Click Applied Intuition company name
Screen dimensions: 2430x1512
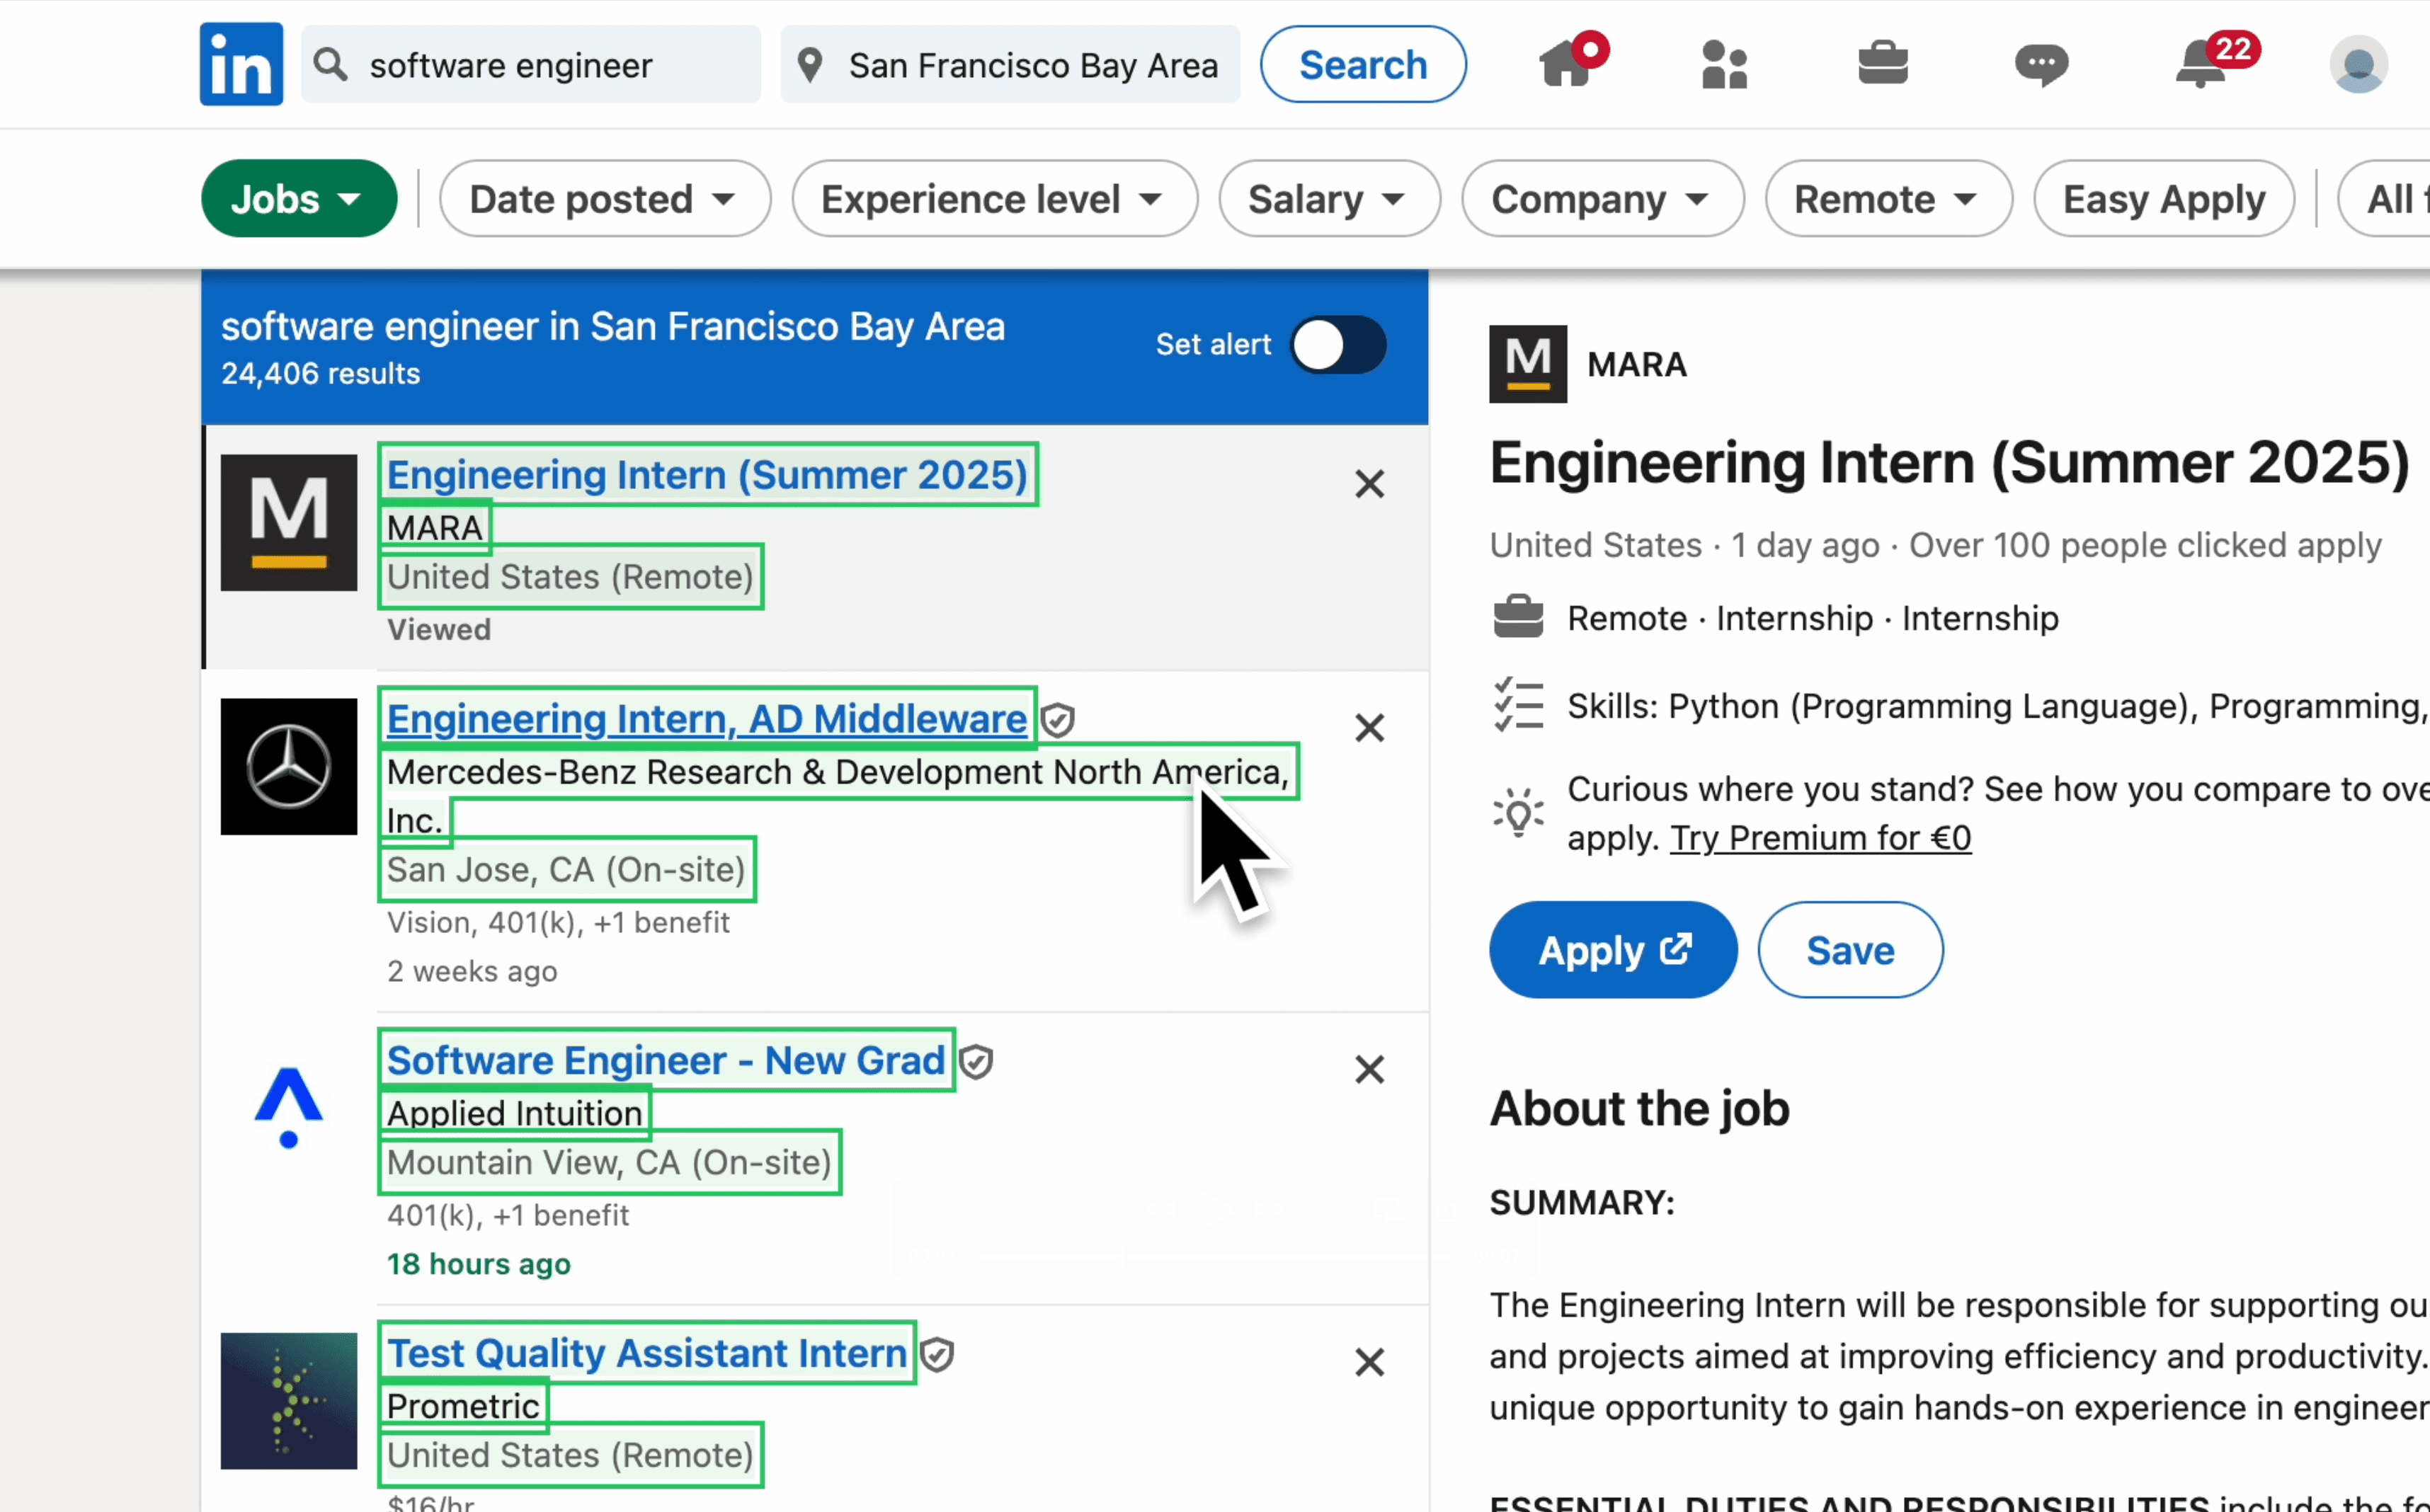[514, 1113]
